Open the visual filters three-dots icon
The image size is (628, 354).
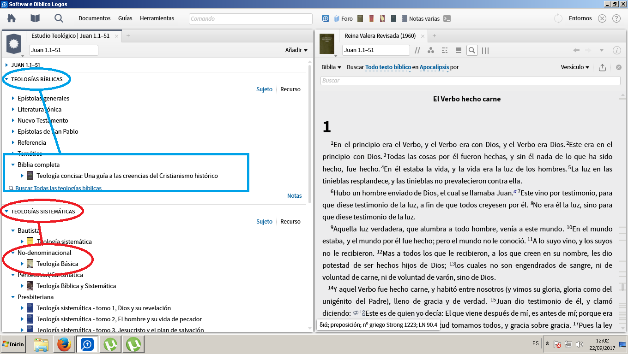coord(431,50)
